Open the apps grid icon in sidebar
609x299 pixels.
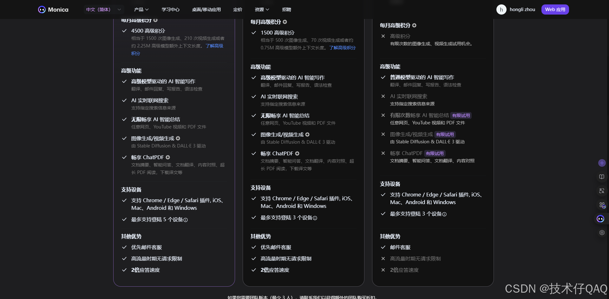click(602, 205)
